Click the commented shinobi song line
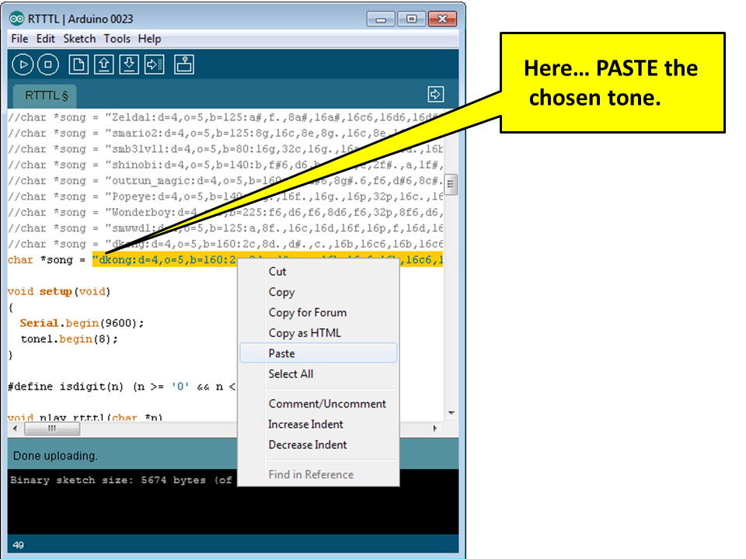The image size is (746, 559). pyautogui.click(x=225, y=165)
